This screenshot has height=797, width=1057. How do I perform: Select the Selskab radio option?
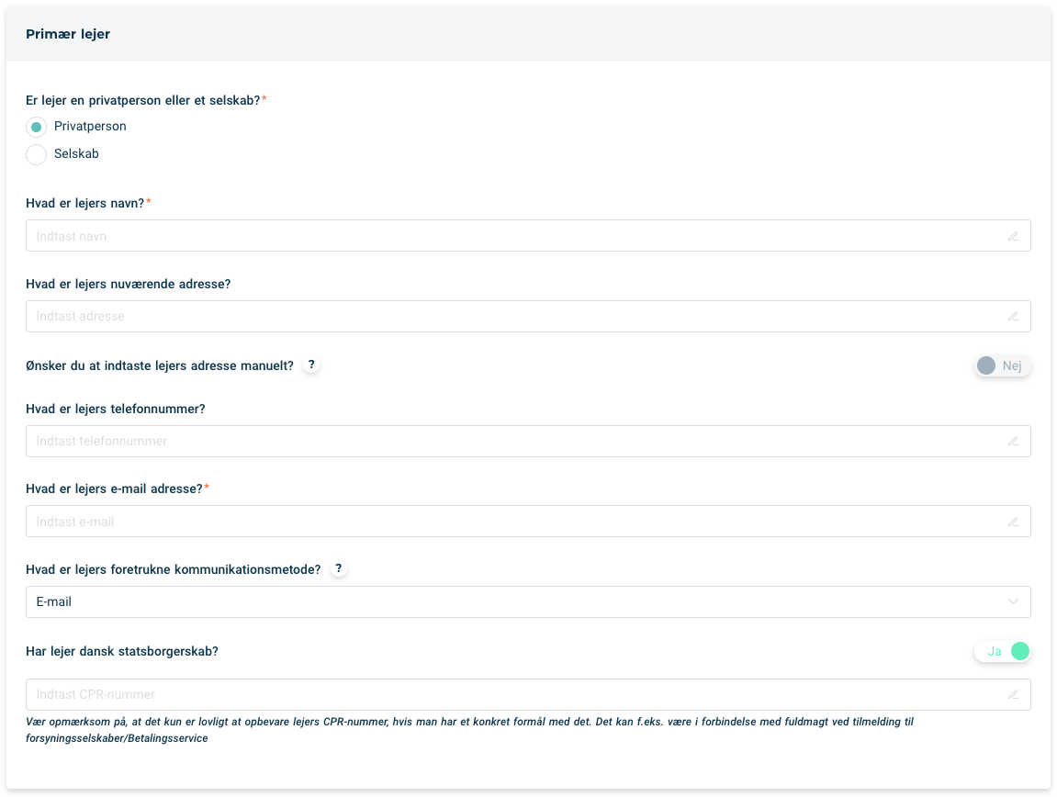tap(37, 154)
